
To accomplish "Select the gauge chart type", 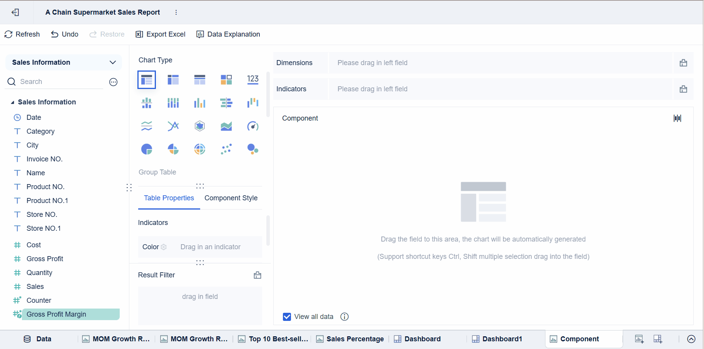I will click(x=253, y=126).
